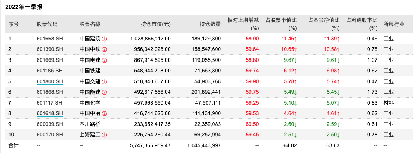Follow the 601669.SH stock code link
The height and width of the screenshot is (153, 413).
[50, 60]
